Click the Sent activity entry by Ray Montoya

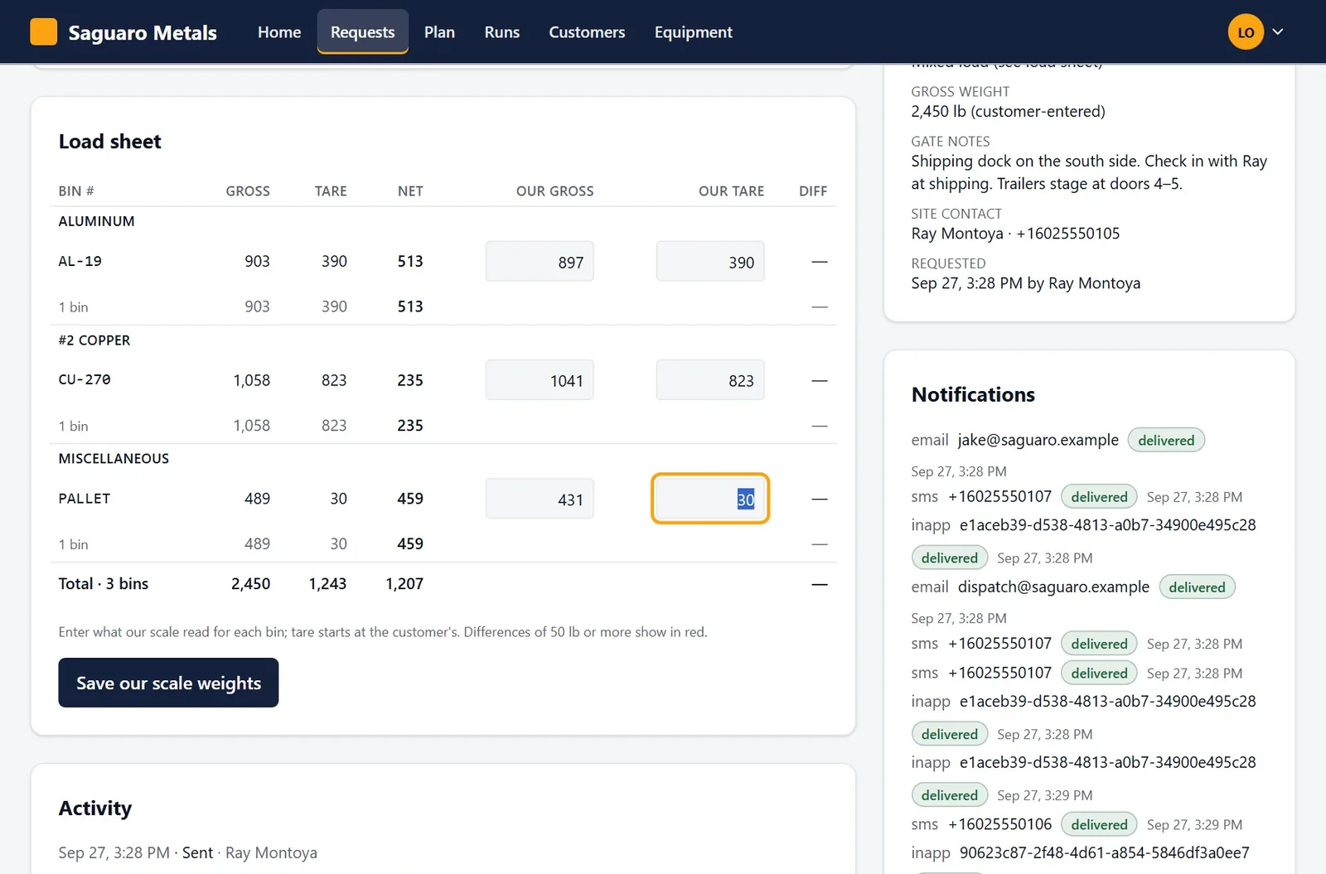(x=188, y=852)
